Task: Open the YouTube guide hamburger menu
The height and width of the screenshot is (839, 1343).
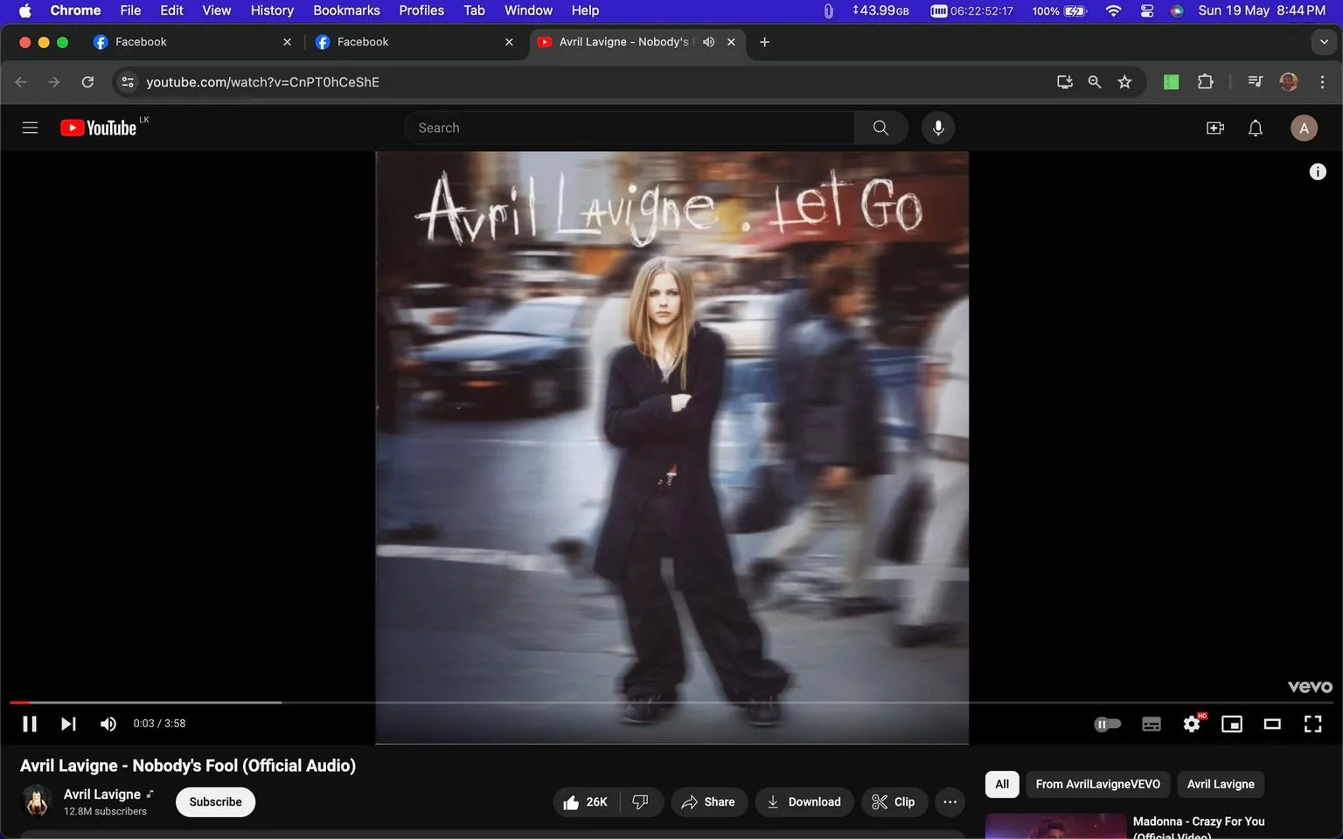Action: point(30,128)
